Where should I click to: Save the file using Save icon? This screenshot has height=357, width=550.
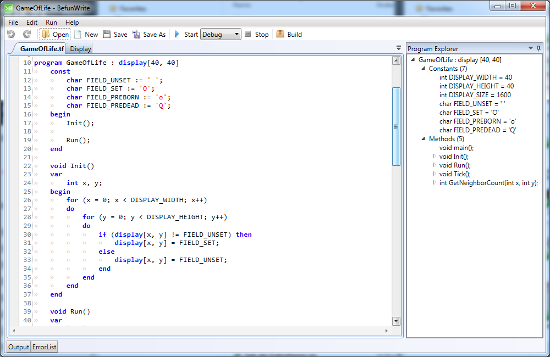(107, 34)
